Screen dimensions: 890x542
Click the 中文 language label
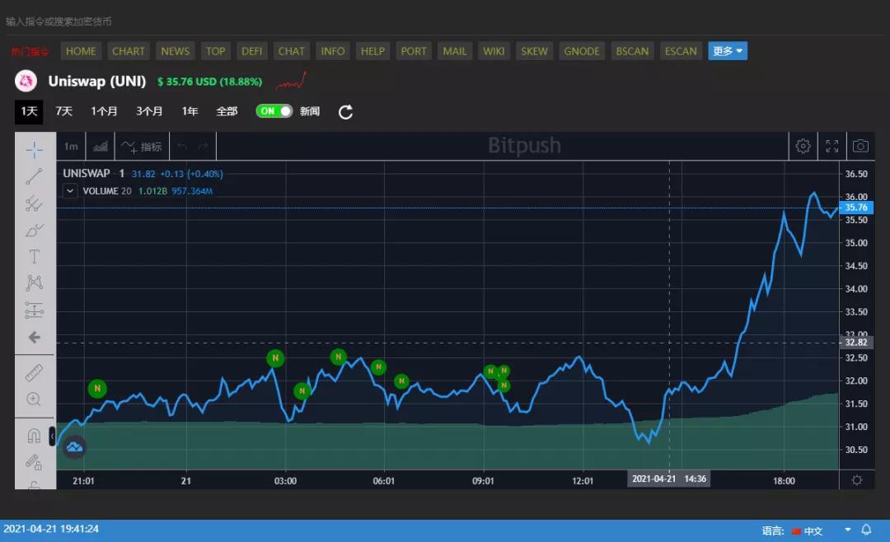tap(813, 530)
